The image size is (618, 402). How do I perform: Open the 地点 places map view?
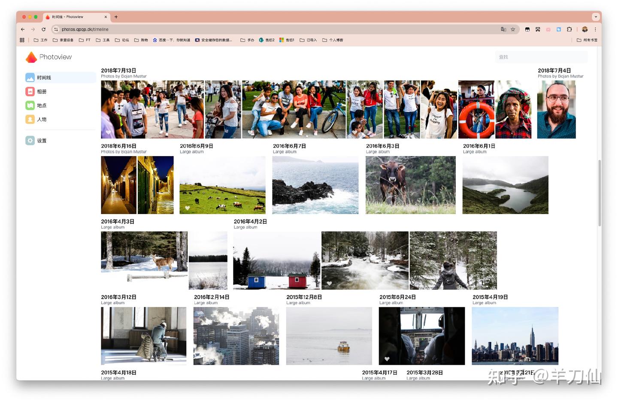(41, 105)
